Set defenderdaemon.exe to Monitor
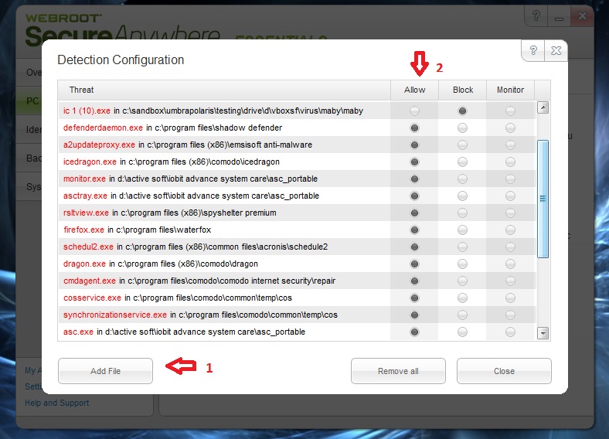The width and height of the screenshot is (609, 439). click(x=510, y=128)
